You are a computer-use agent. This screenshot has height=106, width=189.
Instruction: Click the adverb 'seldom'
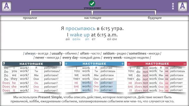pyautogui.click(x=109, y=53)
